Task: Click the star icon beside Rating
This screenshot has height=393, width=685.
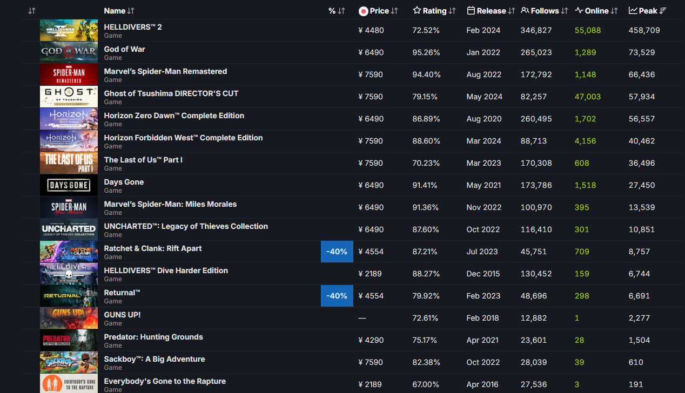Action: click(x=417, y=11)
